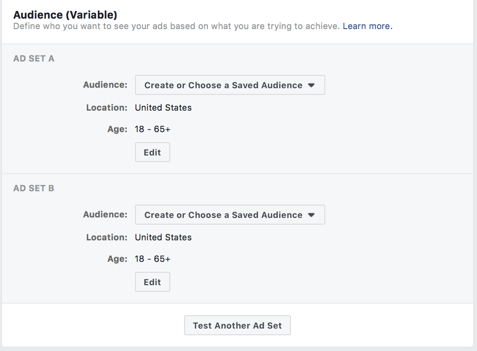Click the Audience (Variable) heading
The image size is (477, 351).
click(x=65, y=15)
